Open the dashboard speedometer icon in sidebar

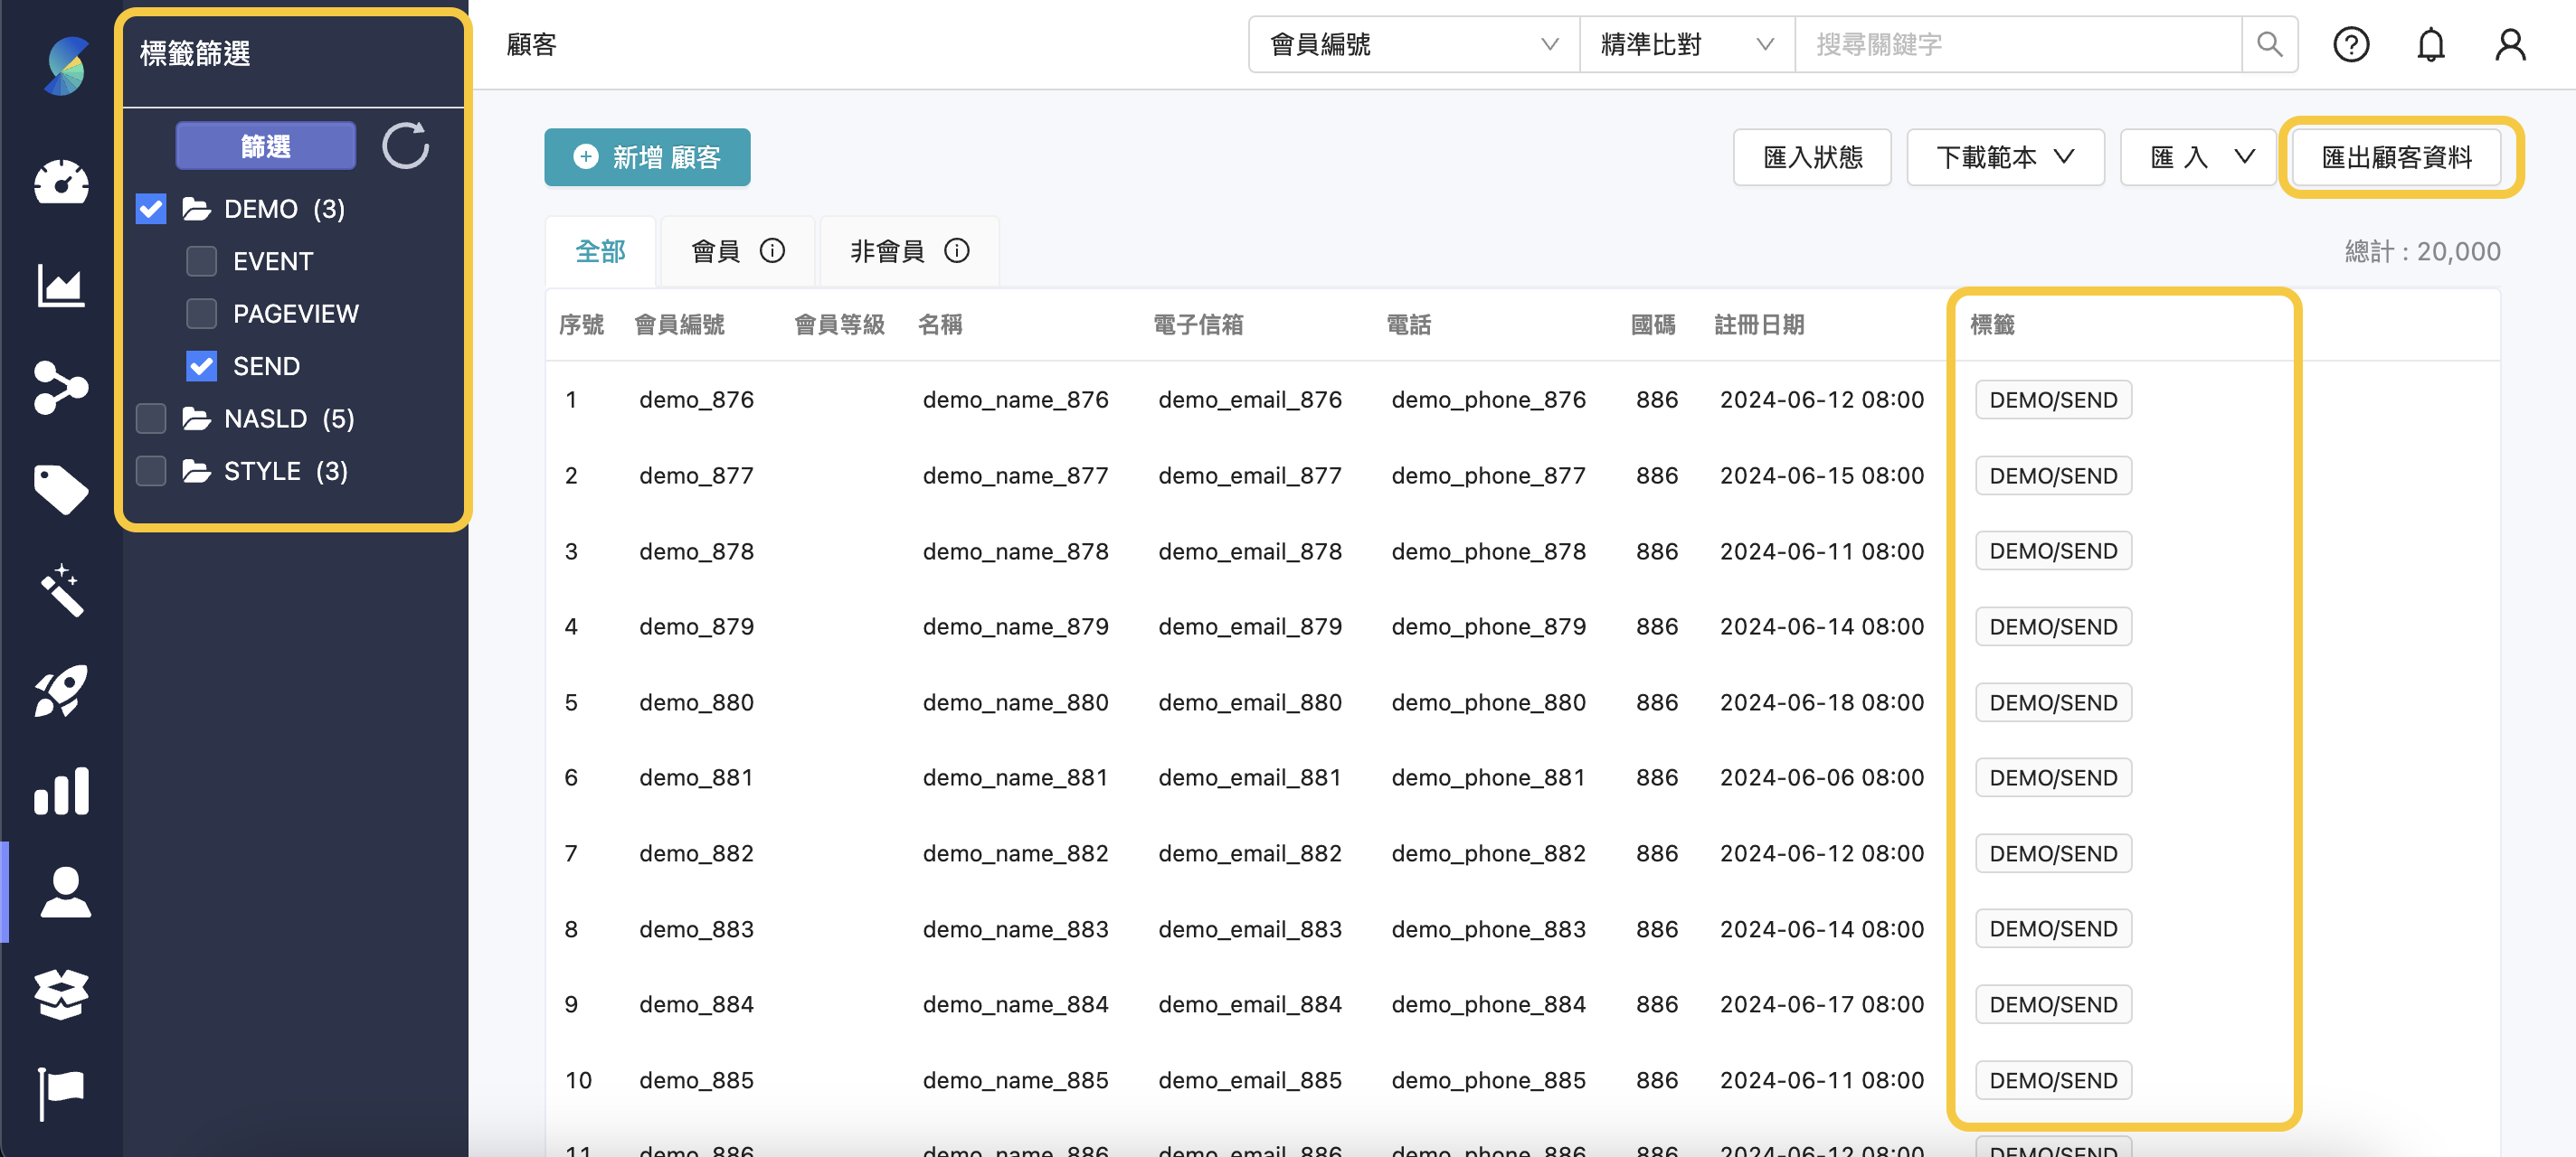click(x=61, y=183)
